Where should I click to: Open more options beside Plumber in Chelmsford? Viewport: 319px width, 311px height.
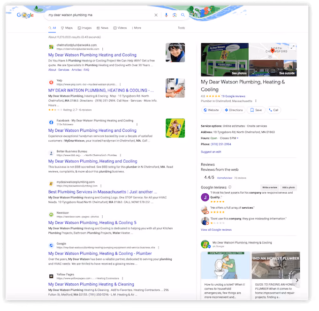click(x=256, y=101)
